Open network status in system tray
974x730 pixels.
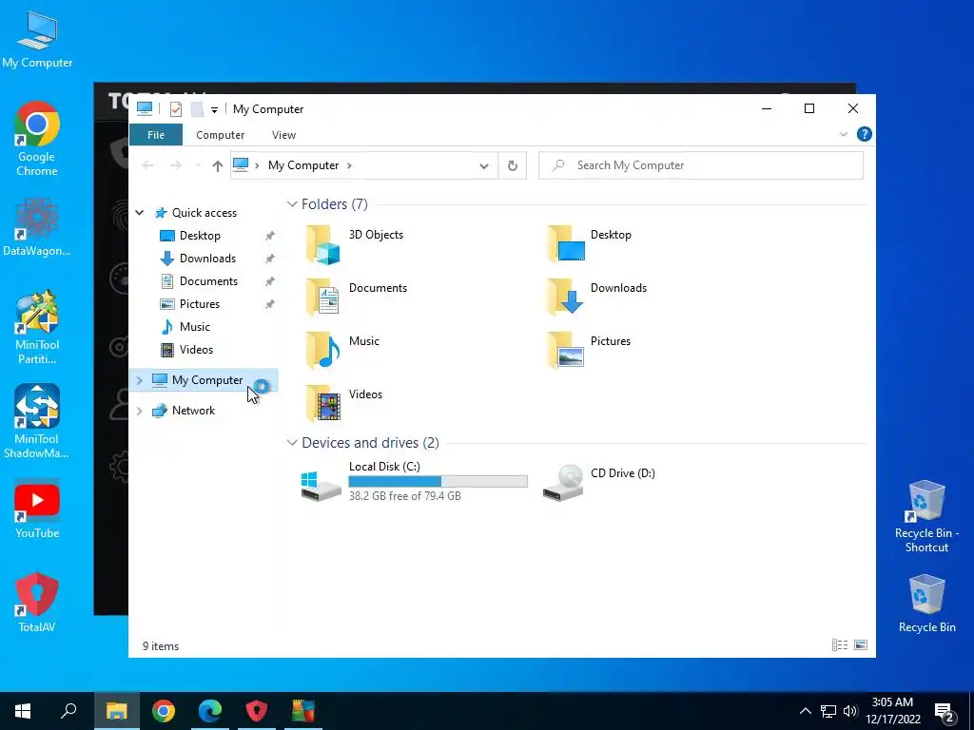828,711
